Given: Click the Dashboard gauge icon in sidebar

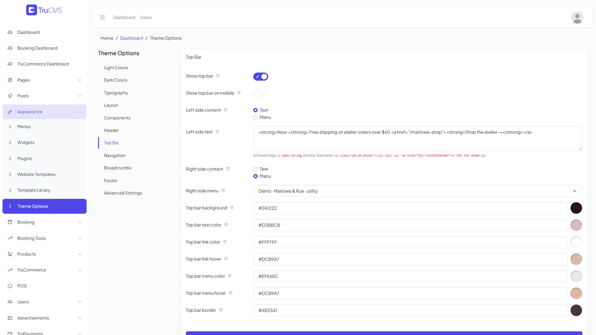Looking at the screenshot, I should click(x=10, y=32).
